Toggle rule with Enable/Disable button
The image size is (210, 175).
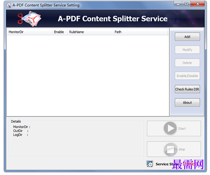(x=187, y=76)
